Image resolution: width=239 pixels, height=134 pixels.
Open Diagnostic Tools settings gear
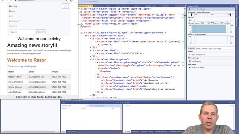click(x=189, y=9)
